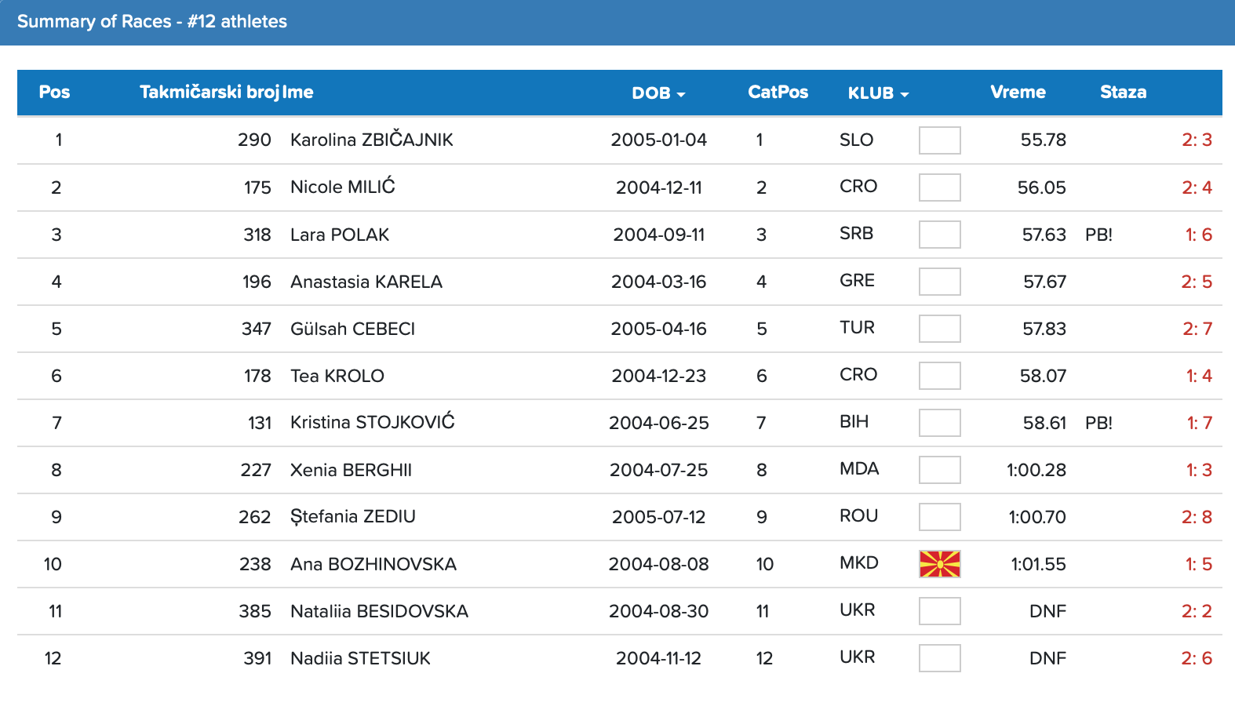Select the Nadiia STETSIUK row name
Viewport: 1235px width, 717px height.
[x=360, y=658]
